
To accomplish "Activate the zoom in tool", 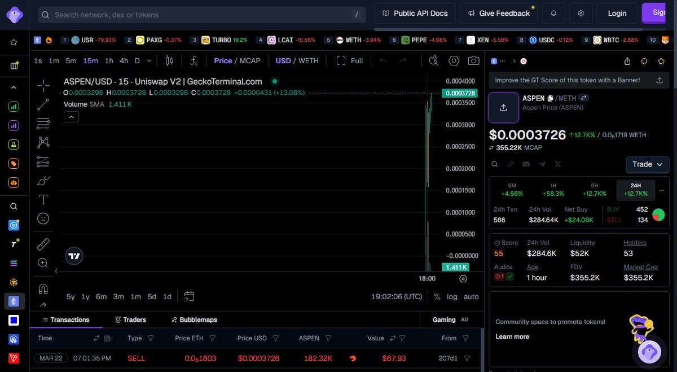I will click(x=43, y=262).
